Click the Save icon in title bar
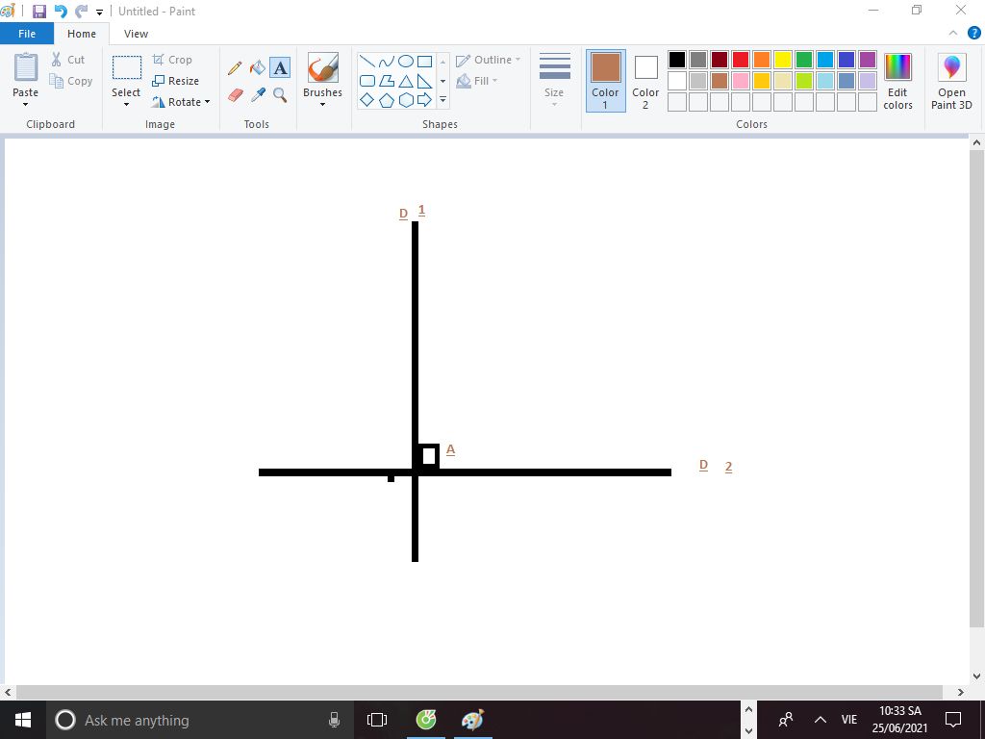 click(38, 12)
